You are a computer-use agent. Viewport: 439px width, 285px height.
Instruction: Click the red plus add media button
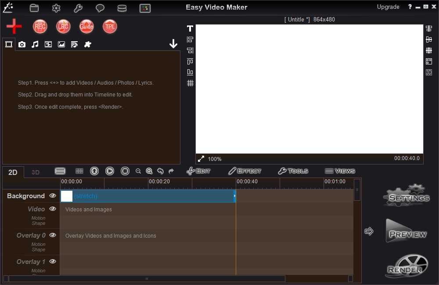(14, 26)
